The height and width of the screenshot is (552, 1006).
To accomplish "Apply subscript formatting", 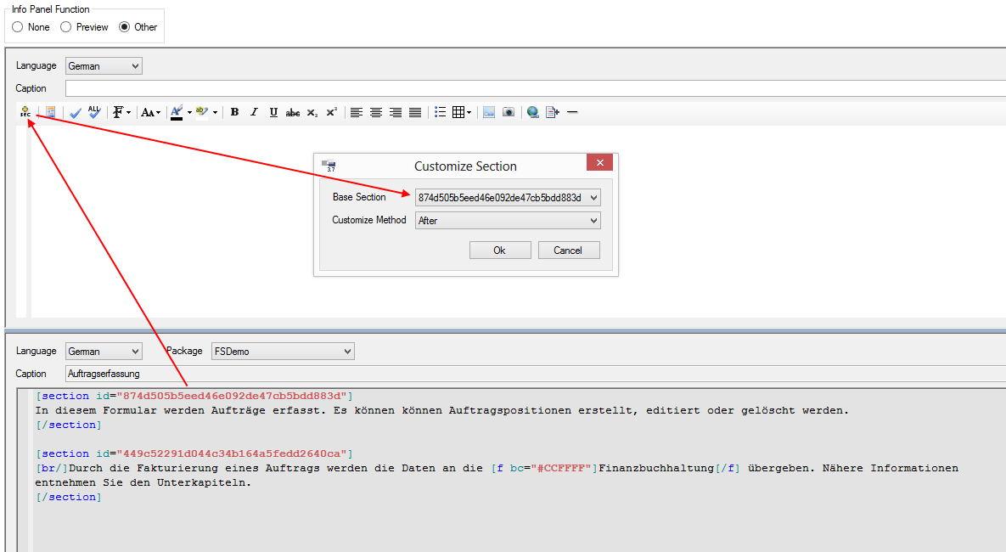I will [x=312, y=112].
